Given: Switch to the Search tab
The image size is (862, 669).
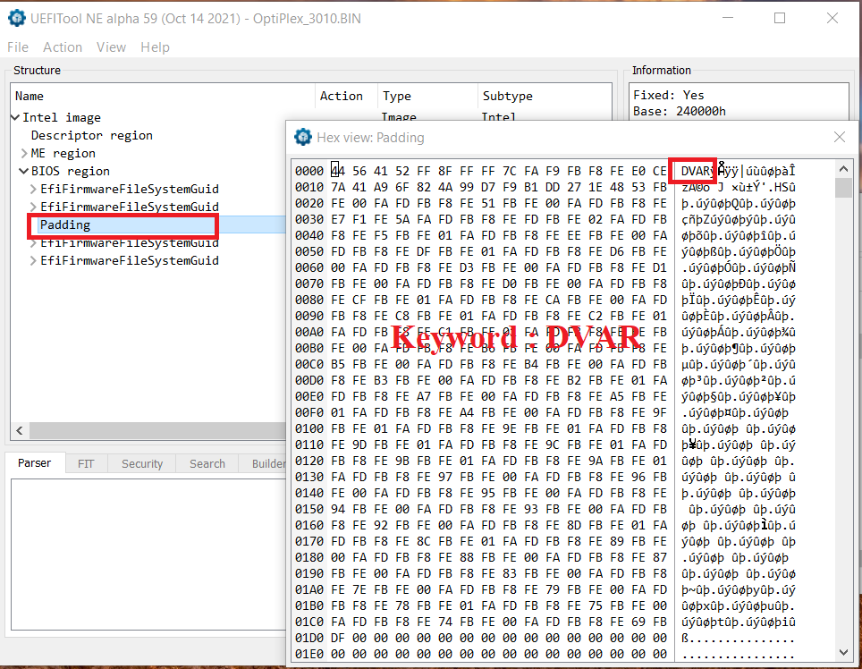Looking at the screenshot, I should [x=207, y=463].
